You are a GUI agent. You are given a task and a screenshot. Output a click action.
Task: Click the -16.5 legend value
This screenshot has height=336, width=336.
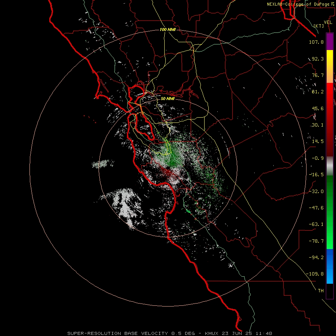point(316,175)
